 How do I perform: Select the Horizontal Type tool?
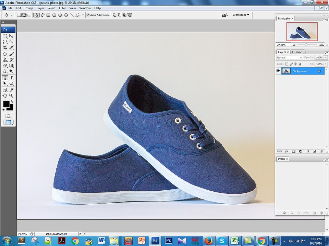11,78
